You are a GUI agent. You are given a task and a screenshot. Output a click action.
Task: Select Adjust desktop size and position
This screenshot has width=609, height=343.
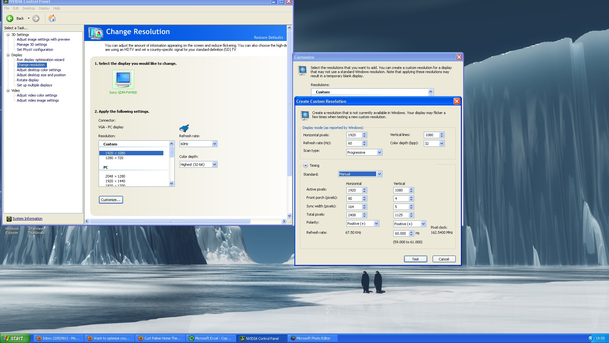[x=41, y=75]
